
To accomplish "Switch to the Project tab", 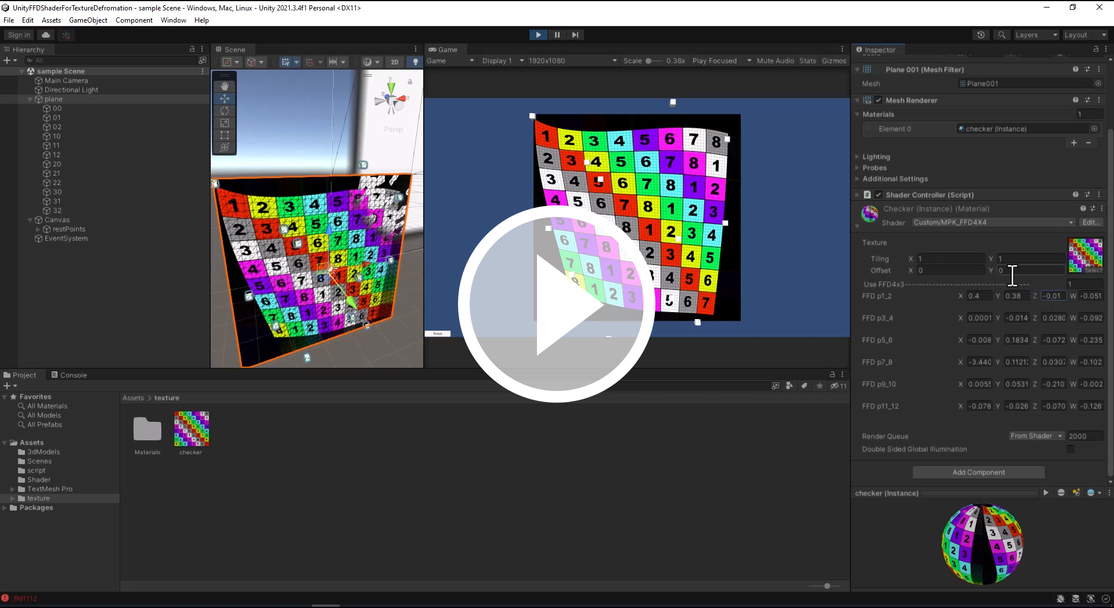I will tap(20, 375).
